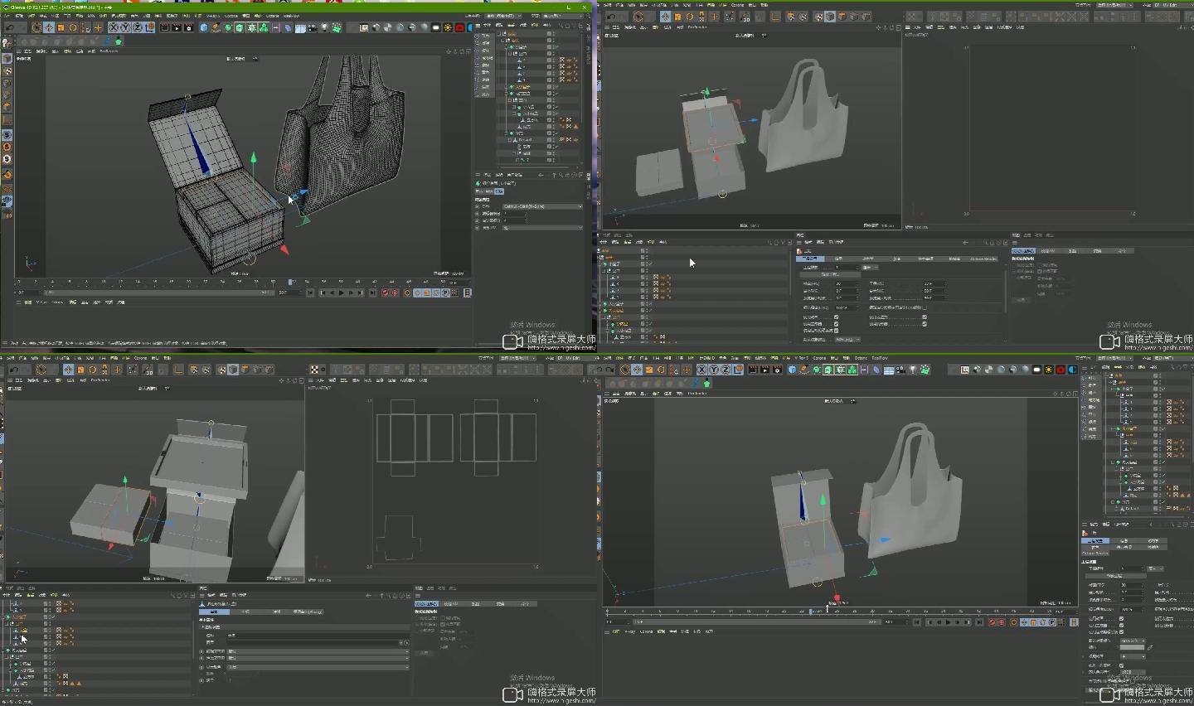Screen dimensions: 1194x706
Task: Click Render View clapperboard in top-left window
Action: tap(164, 27)
